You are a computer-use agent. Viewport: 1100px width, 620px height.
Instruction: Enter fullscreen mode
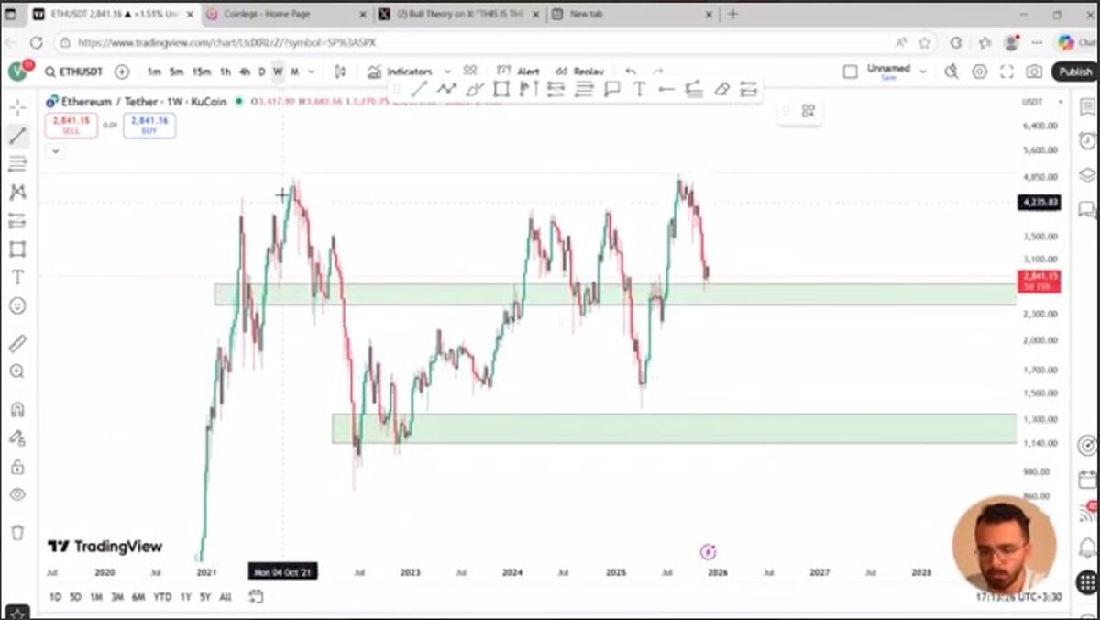1006,72
